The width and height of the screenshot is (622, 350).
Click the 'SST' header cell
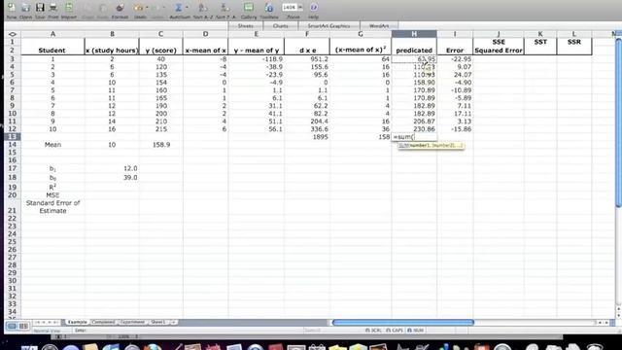(540, 42)
